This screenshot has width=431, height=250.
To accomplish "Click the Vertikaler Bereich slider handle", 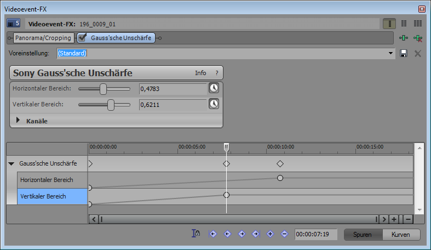I will click(x=111, y=104).
